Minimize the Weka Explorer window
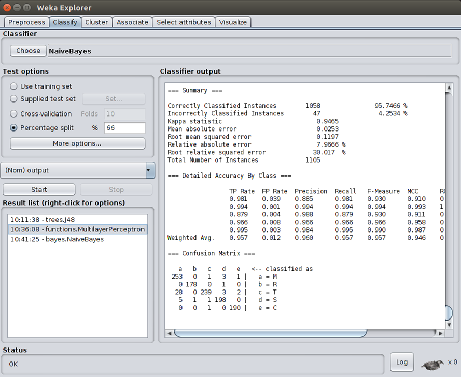Viewport: 461px width, 377px height. pos(17,8)
